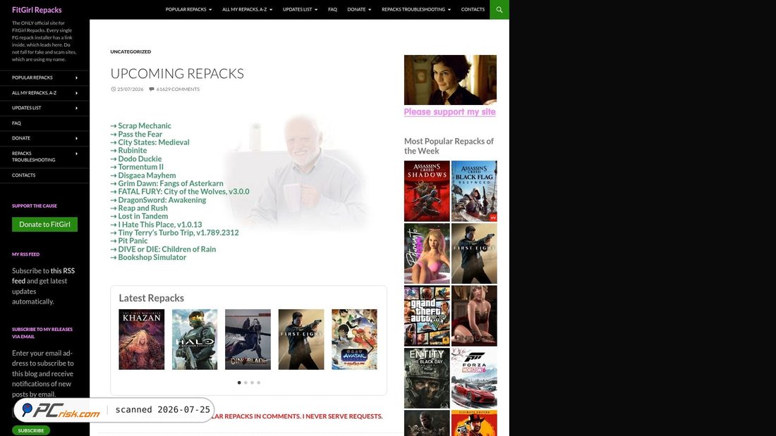776x436 pixels.
Task: Open FAQ in the top menu
Action: [x=332, y=9]
